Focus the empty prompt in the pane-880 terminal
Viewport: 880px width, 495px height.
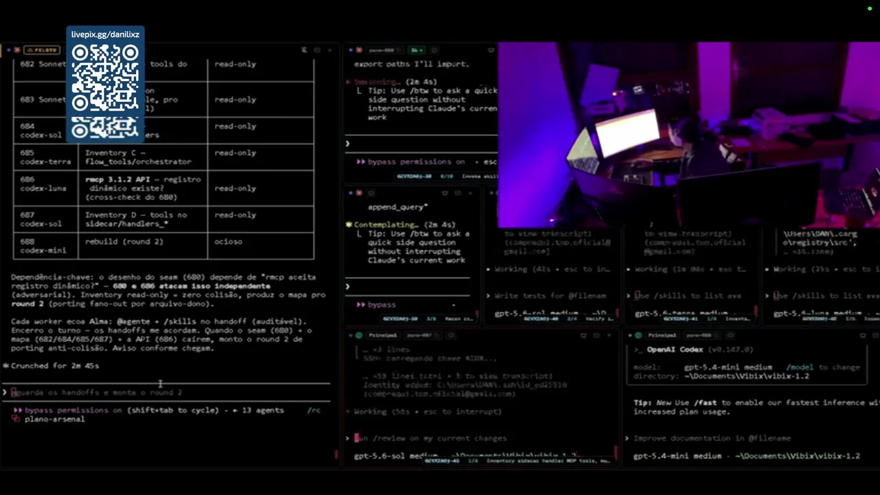click(421, 144)
